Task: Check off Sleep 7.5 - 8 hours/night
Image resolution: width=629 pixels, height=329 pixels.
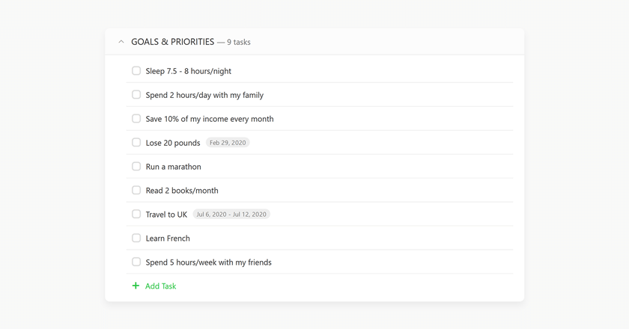Action: (x=136, y=71)
